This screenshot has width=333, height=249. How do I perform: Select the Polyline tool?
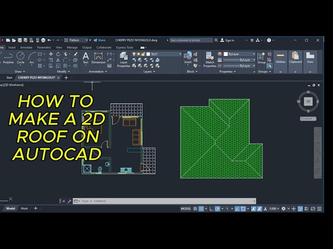point(8,58)
